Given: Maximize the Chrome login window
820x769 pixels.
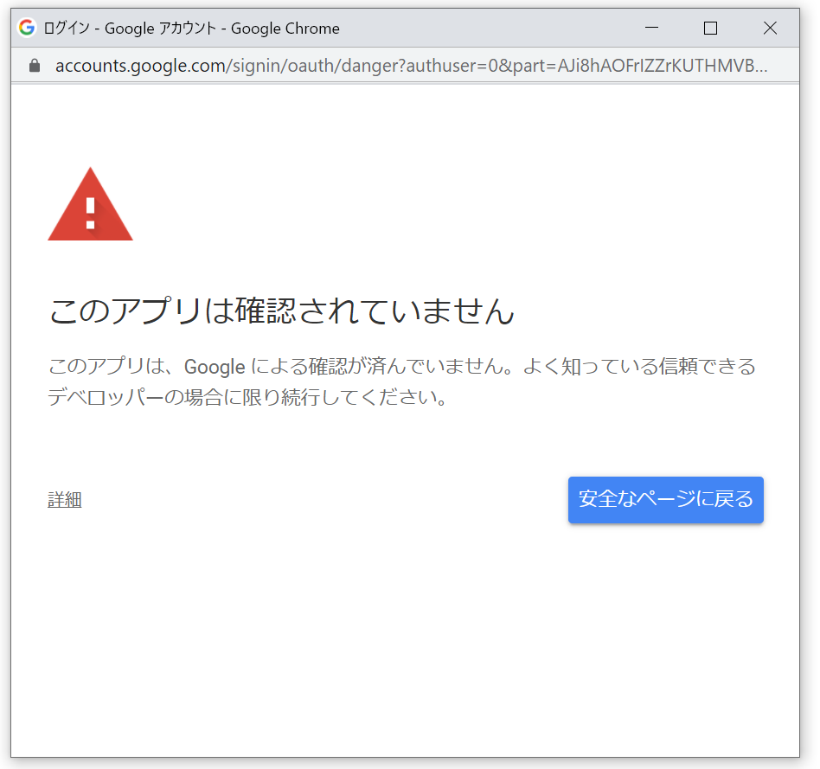Looking at the screenshot, I should point(710,28).
